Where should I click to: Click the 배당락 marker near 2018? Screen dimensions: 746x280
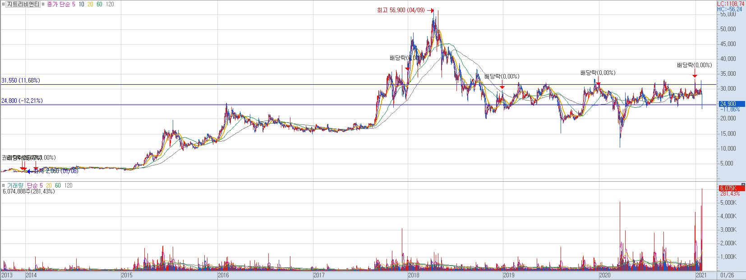[x=407, y=58]
